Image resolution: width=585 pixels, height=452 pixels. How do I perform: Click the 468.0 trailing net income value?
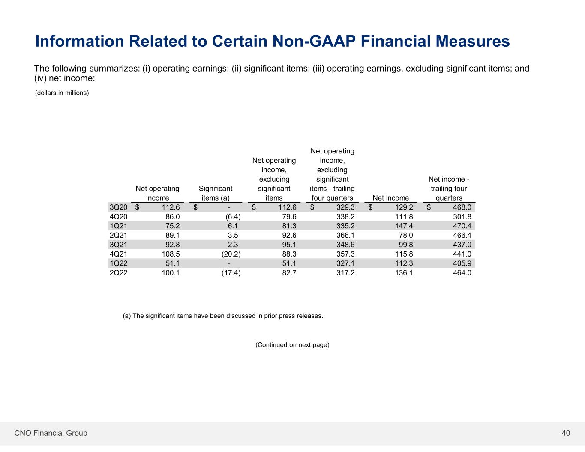pos(462,207)
